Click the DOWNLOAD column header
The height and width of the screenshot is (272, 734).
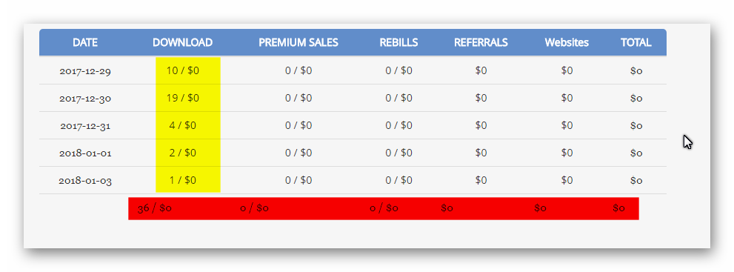(182, 42)
